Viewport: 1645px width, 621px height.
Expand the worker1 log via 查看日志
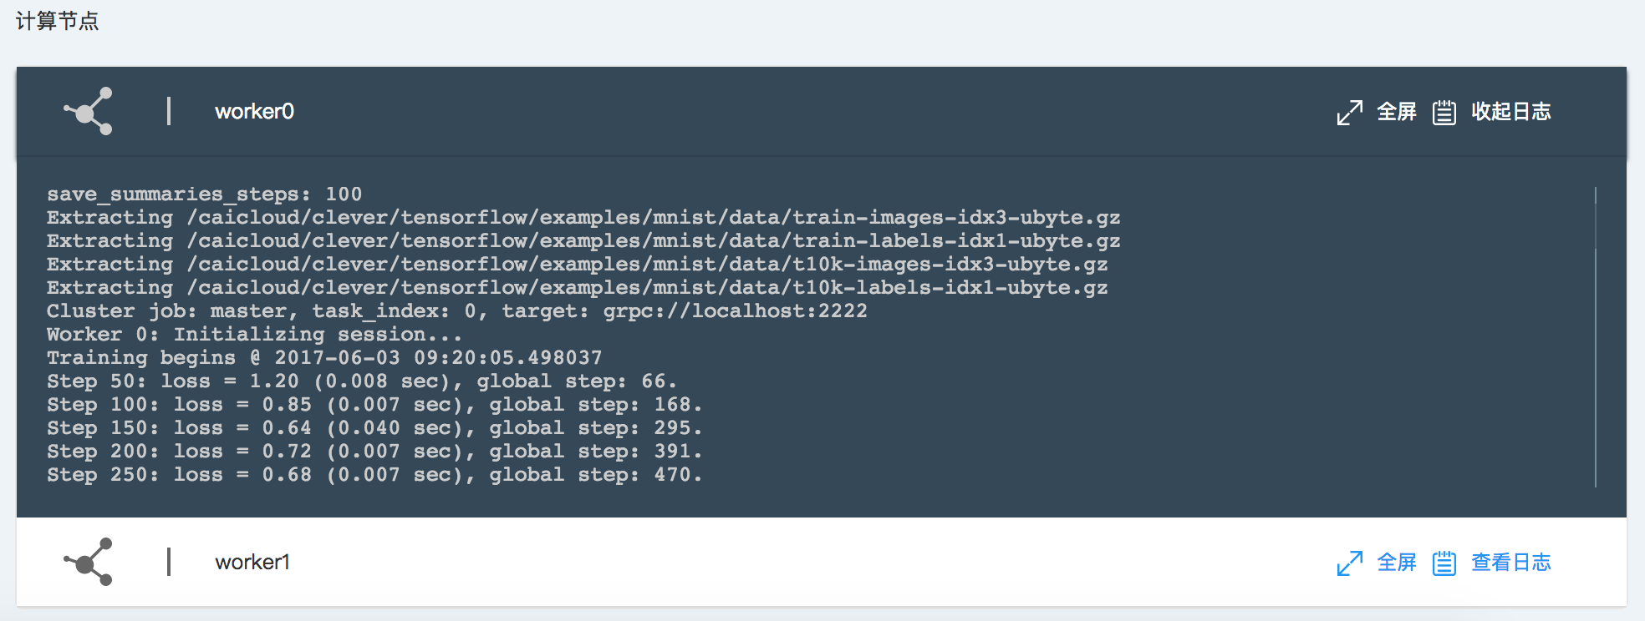click(x=1510, y=563)
